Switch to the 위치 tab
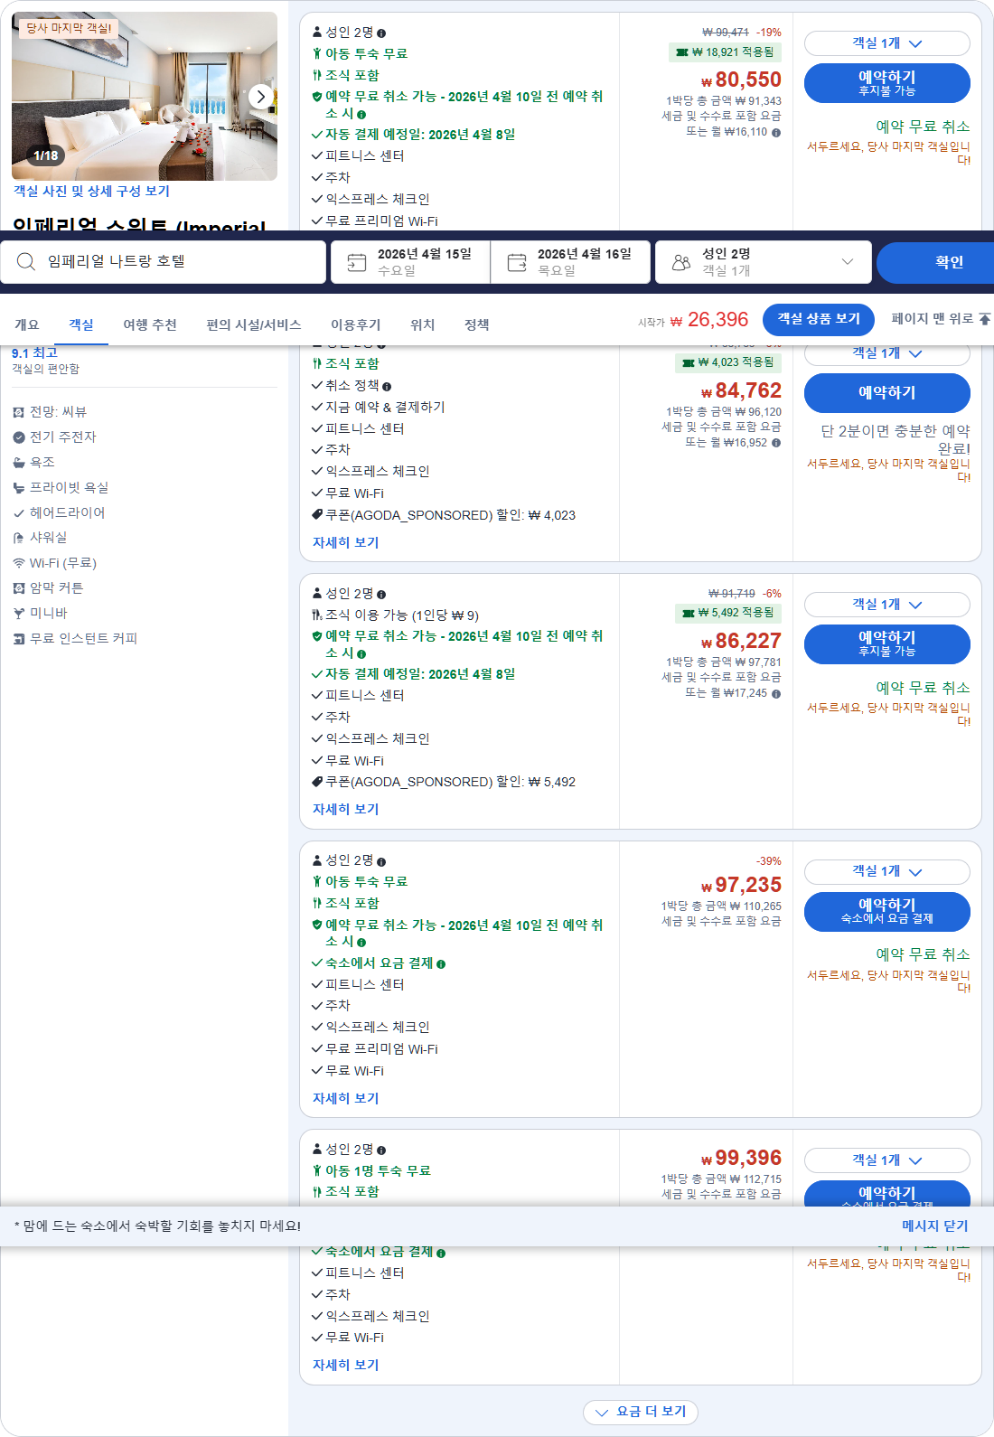 click(x=423, y=324)
